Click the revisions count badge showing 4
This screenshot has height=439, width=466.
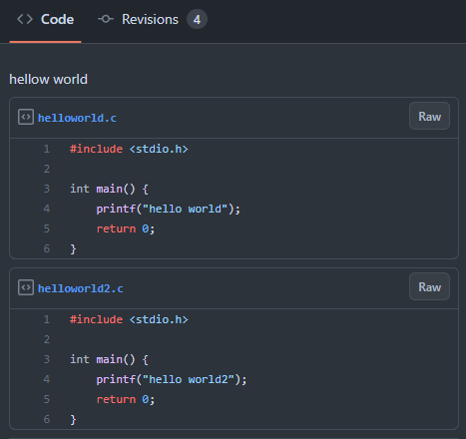point(197,19)
